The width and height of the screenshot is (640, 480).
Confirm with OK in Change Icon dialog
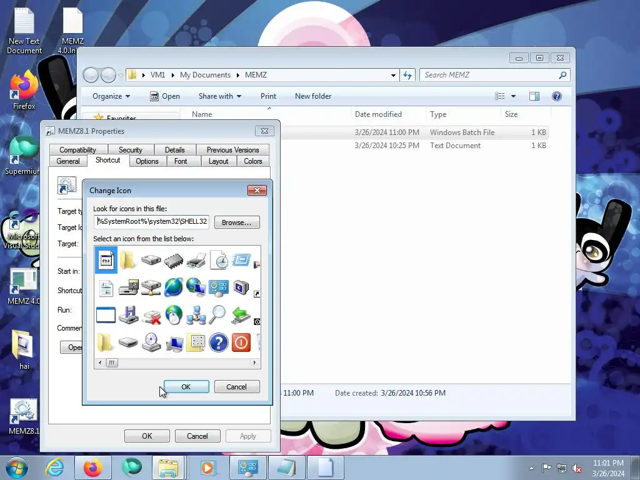(186, 386)
